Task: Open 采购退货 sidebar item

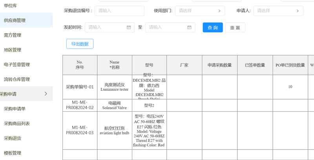Action: (x=13, y=138)
